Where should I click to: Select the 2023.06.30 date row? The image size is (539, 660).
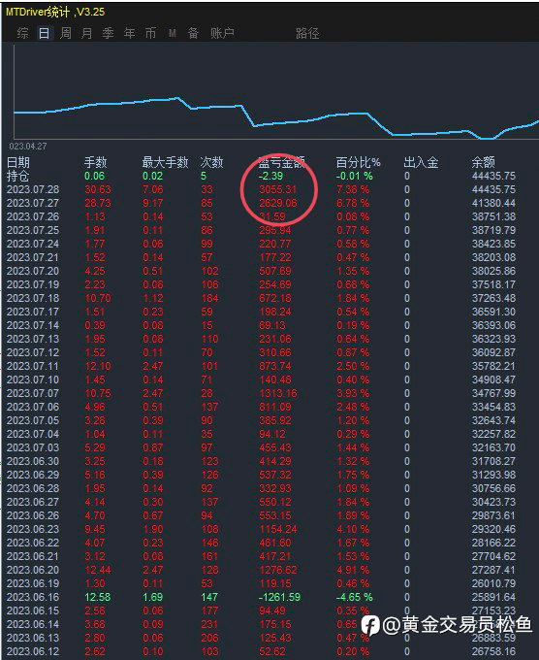[33, 461]
